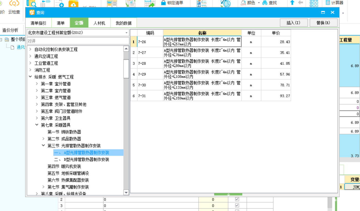Click the 锁定清单 lock icon
The width and height of the screenshot is (360, 211).
pos(163,3)
